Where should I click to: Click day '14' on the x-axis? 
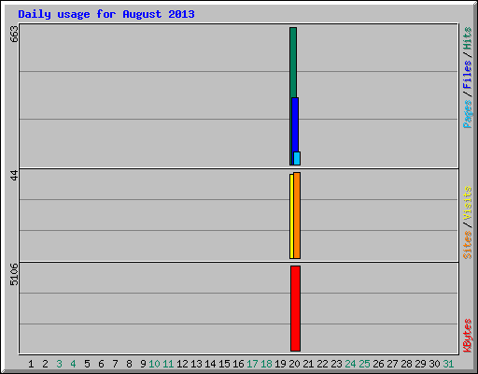point(210,364)
